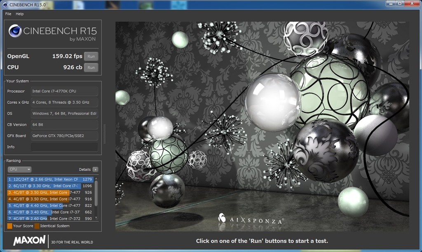The width and height of the screenshot is (422, 252).
Task: Click the ranking list vertical scrollbar
Action: 96,194
